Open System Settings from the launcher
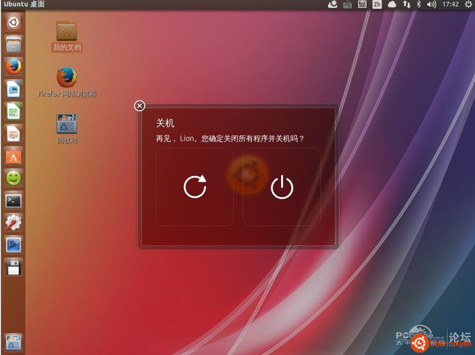Image resolution: width=475 pixels, height=355 pixels. [x=14, y=222]
